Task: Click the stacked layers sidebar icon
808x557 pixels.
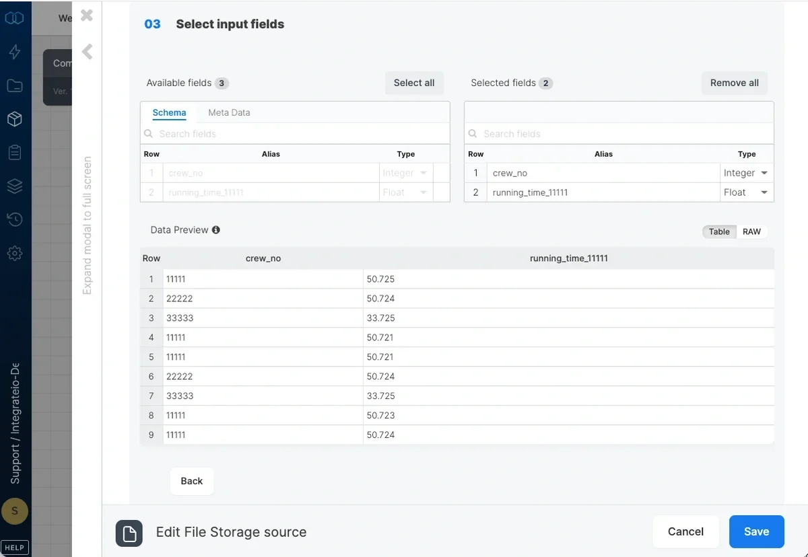Action: 15,186
